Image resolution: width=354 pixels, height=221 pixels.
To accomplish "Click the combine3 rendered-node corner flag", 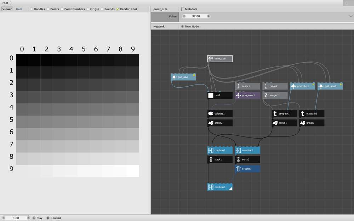I will (x=230, y=188).
